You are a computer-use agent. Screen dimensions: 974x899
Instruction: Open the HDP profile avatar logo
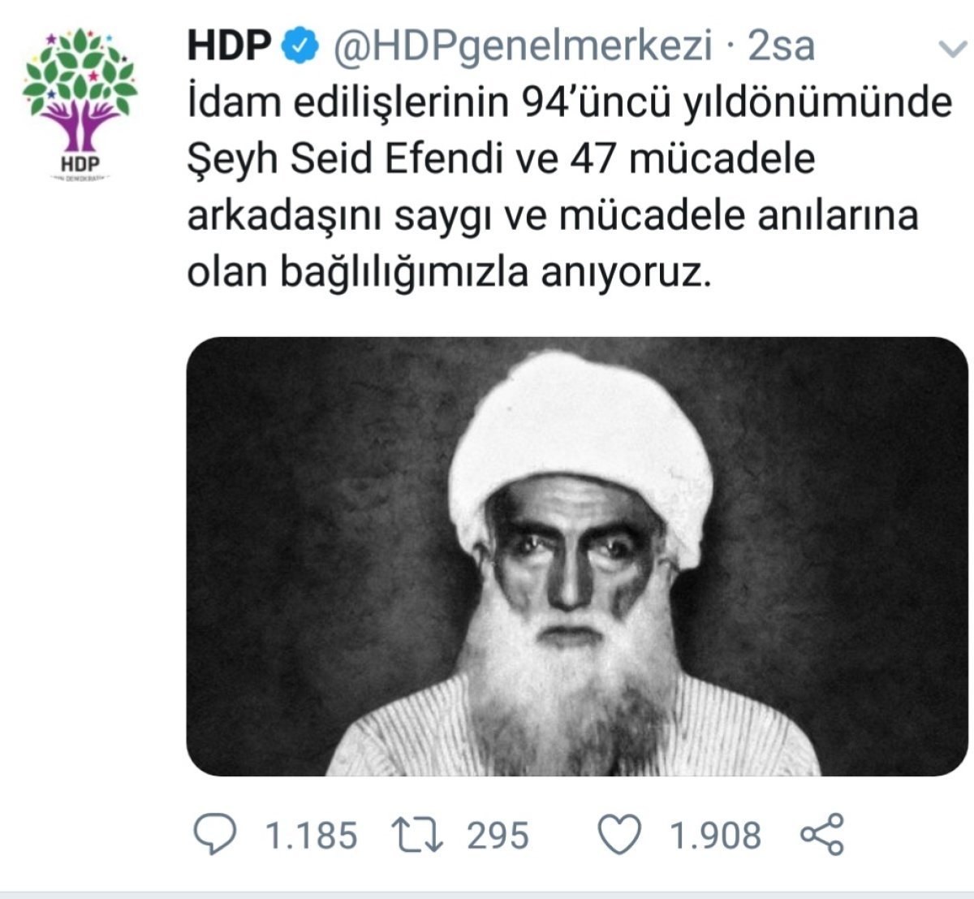80,106
